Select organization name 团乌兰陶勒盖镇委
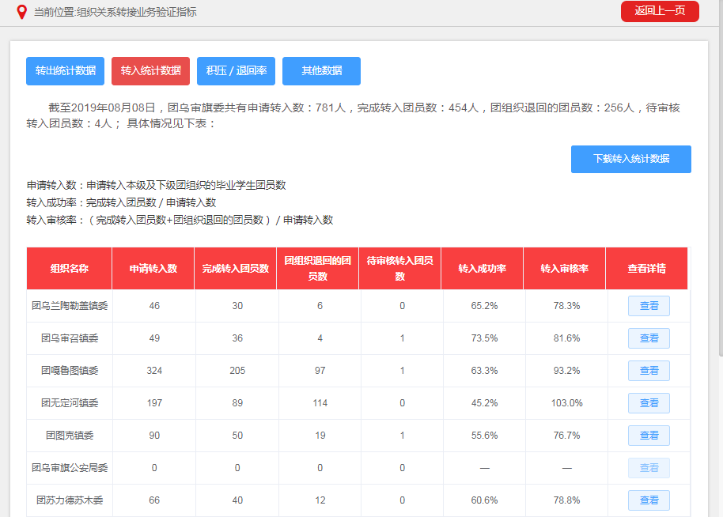This screenshot has width=723, height=517. point(70,306)
